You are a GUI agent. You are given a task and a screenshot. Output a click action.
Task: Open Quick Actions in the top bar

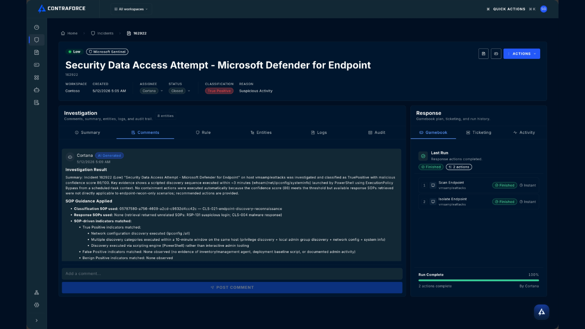tap(511, 9)
